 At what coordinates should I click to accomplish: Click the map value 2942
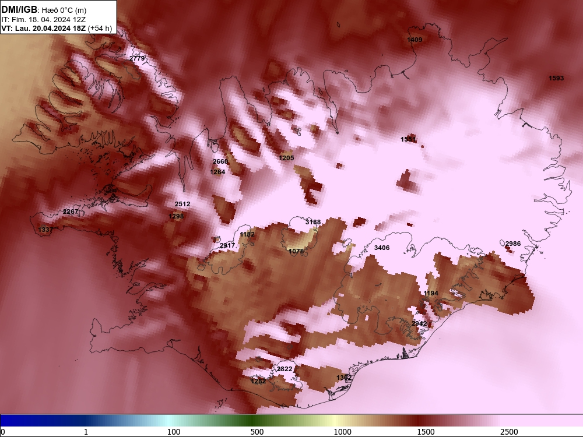tap(419, 323)
